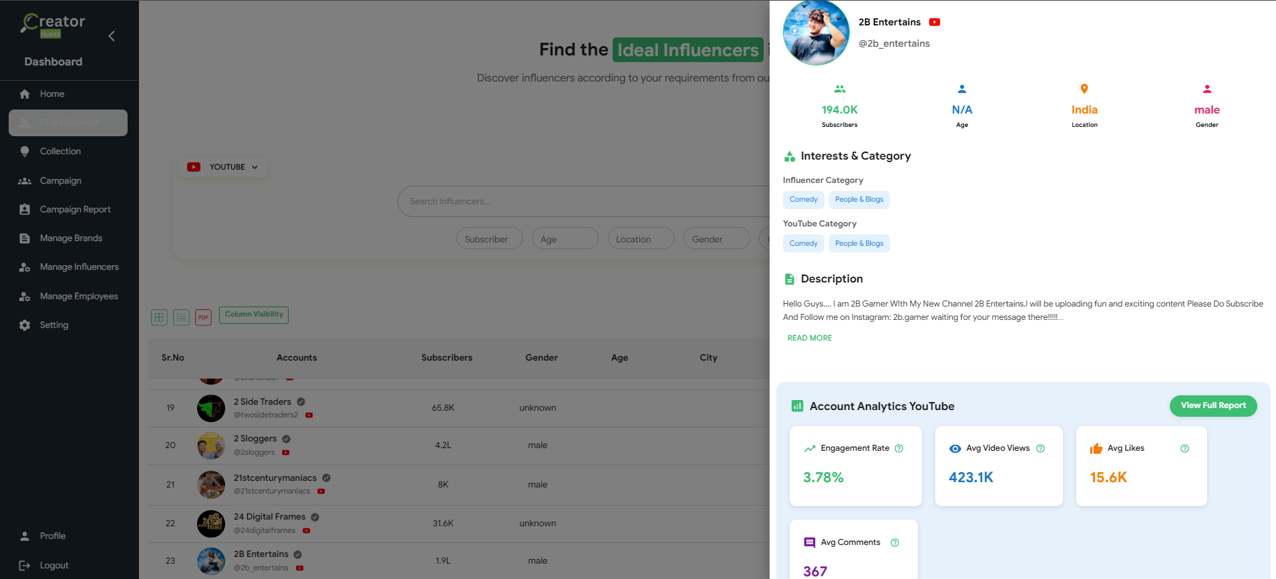Toggle the Column Visibility button
The width and height of the screenshot is (1276, 579).
pyautogui.click(x=254, y=315)
